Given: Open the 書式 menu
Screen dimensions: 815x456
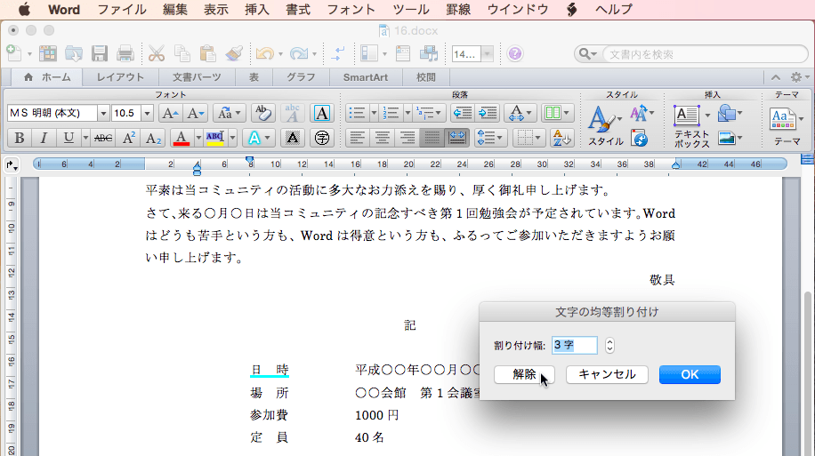Looking at the screenshot, I should pos(298,10).
